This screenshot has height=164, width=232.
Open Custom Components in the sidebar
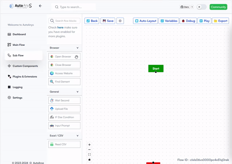tap(23, 66)
